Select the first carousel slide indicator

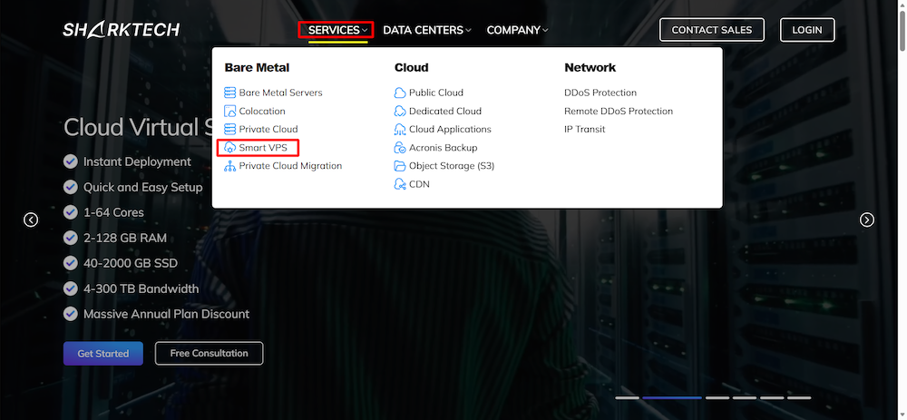[x=627, y=397]
